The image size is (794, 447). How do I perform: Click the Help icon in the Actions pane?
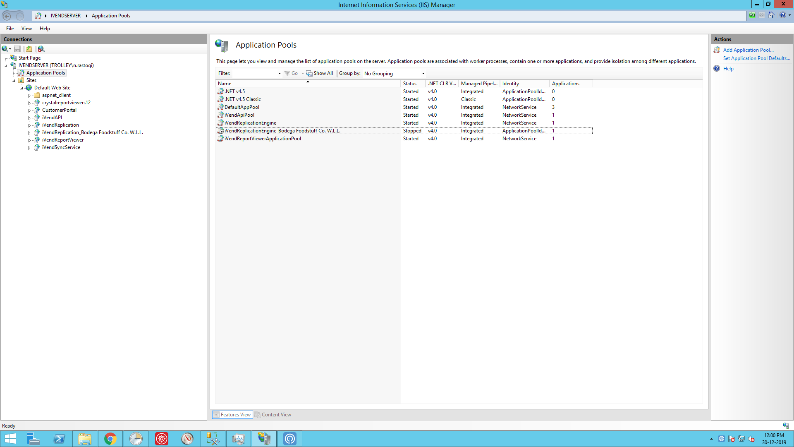coord(717,69)
